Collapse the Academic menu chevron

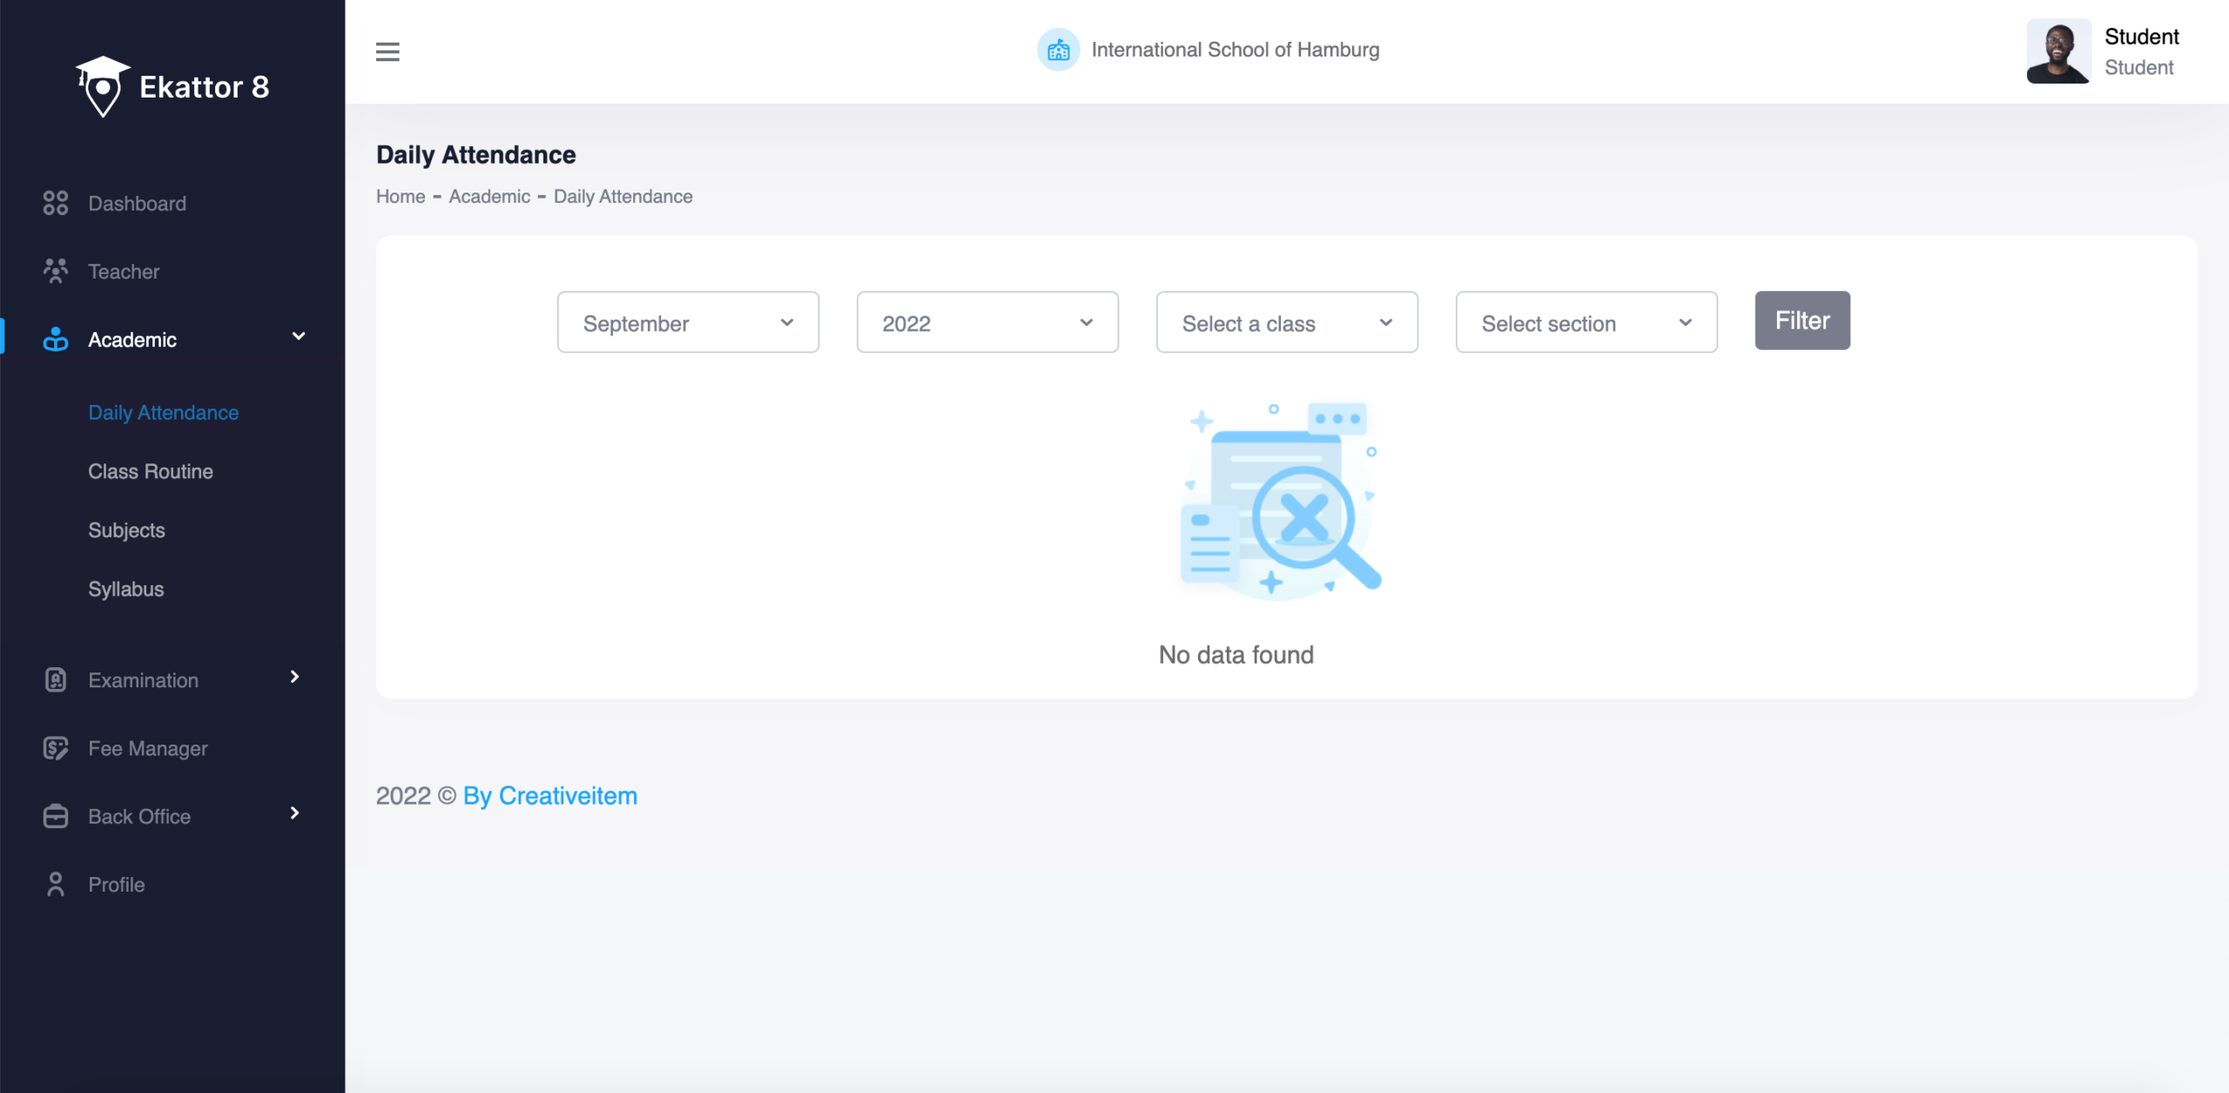(x=298, y=336)
